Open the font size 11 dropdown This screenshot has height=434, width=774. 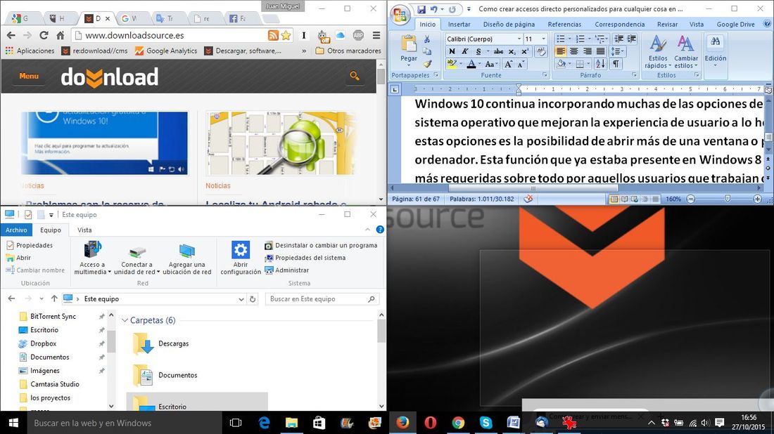tap(543, 39)
